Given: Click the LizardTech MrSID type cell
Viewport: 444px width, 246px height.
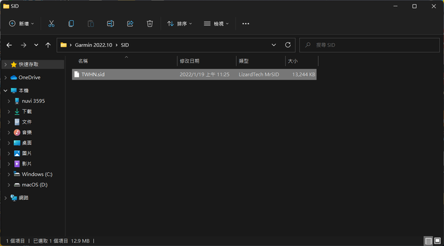Looking at the screenshot, I should click(259, 74).
